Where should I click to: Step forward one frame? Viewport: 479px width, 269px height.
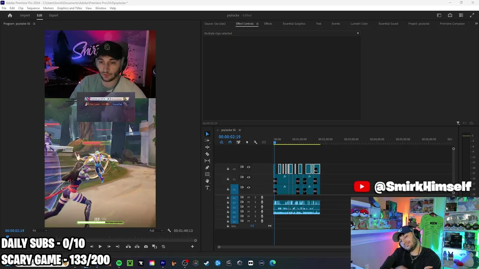(x=109, y=247)
